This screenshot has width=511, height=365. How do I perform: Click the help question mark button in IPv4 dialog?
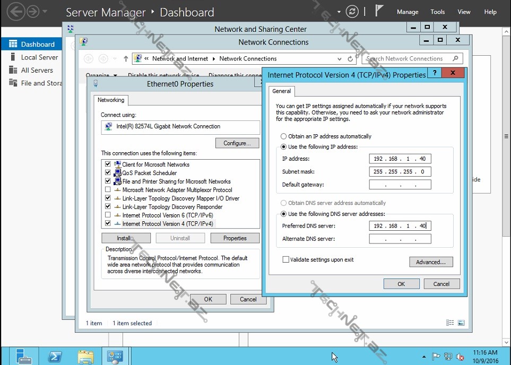point(434,74)
